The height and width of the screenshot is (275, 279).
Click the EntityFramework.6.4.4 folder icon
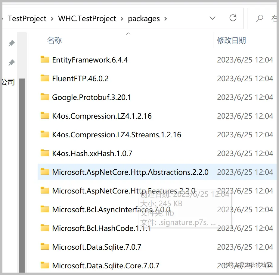(45, 59)
